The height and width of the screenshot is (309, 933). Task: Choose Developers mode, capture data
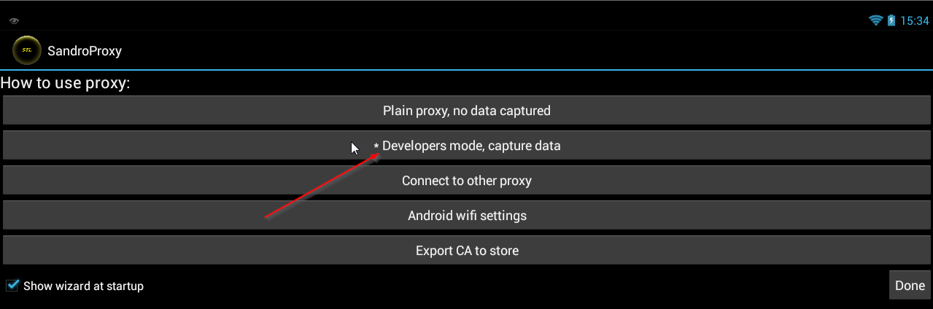click(467, 146)
